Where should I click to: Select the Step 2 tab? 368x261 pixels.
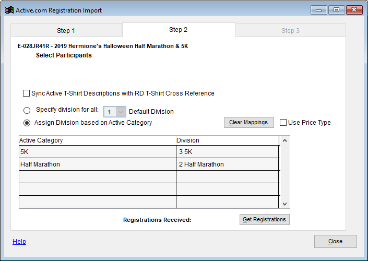pos(178,30)
